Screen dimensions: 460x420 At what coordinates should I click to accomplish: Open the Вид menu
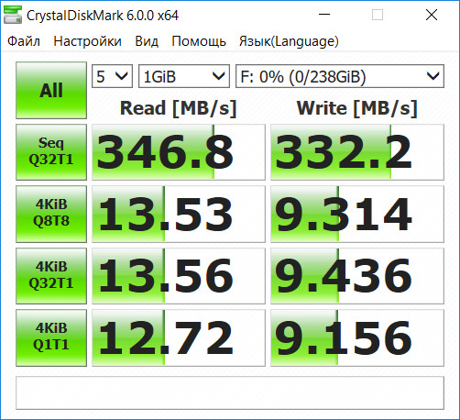(147, 41)
